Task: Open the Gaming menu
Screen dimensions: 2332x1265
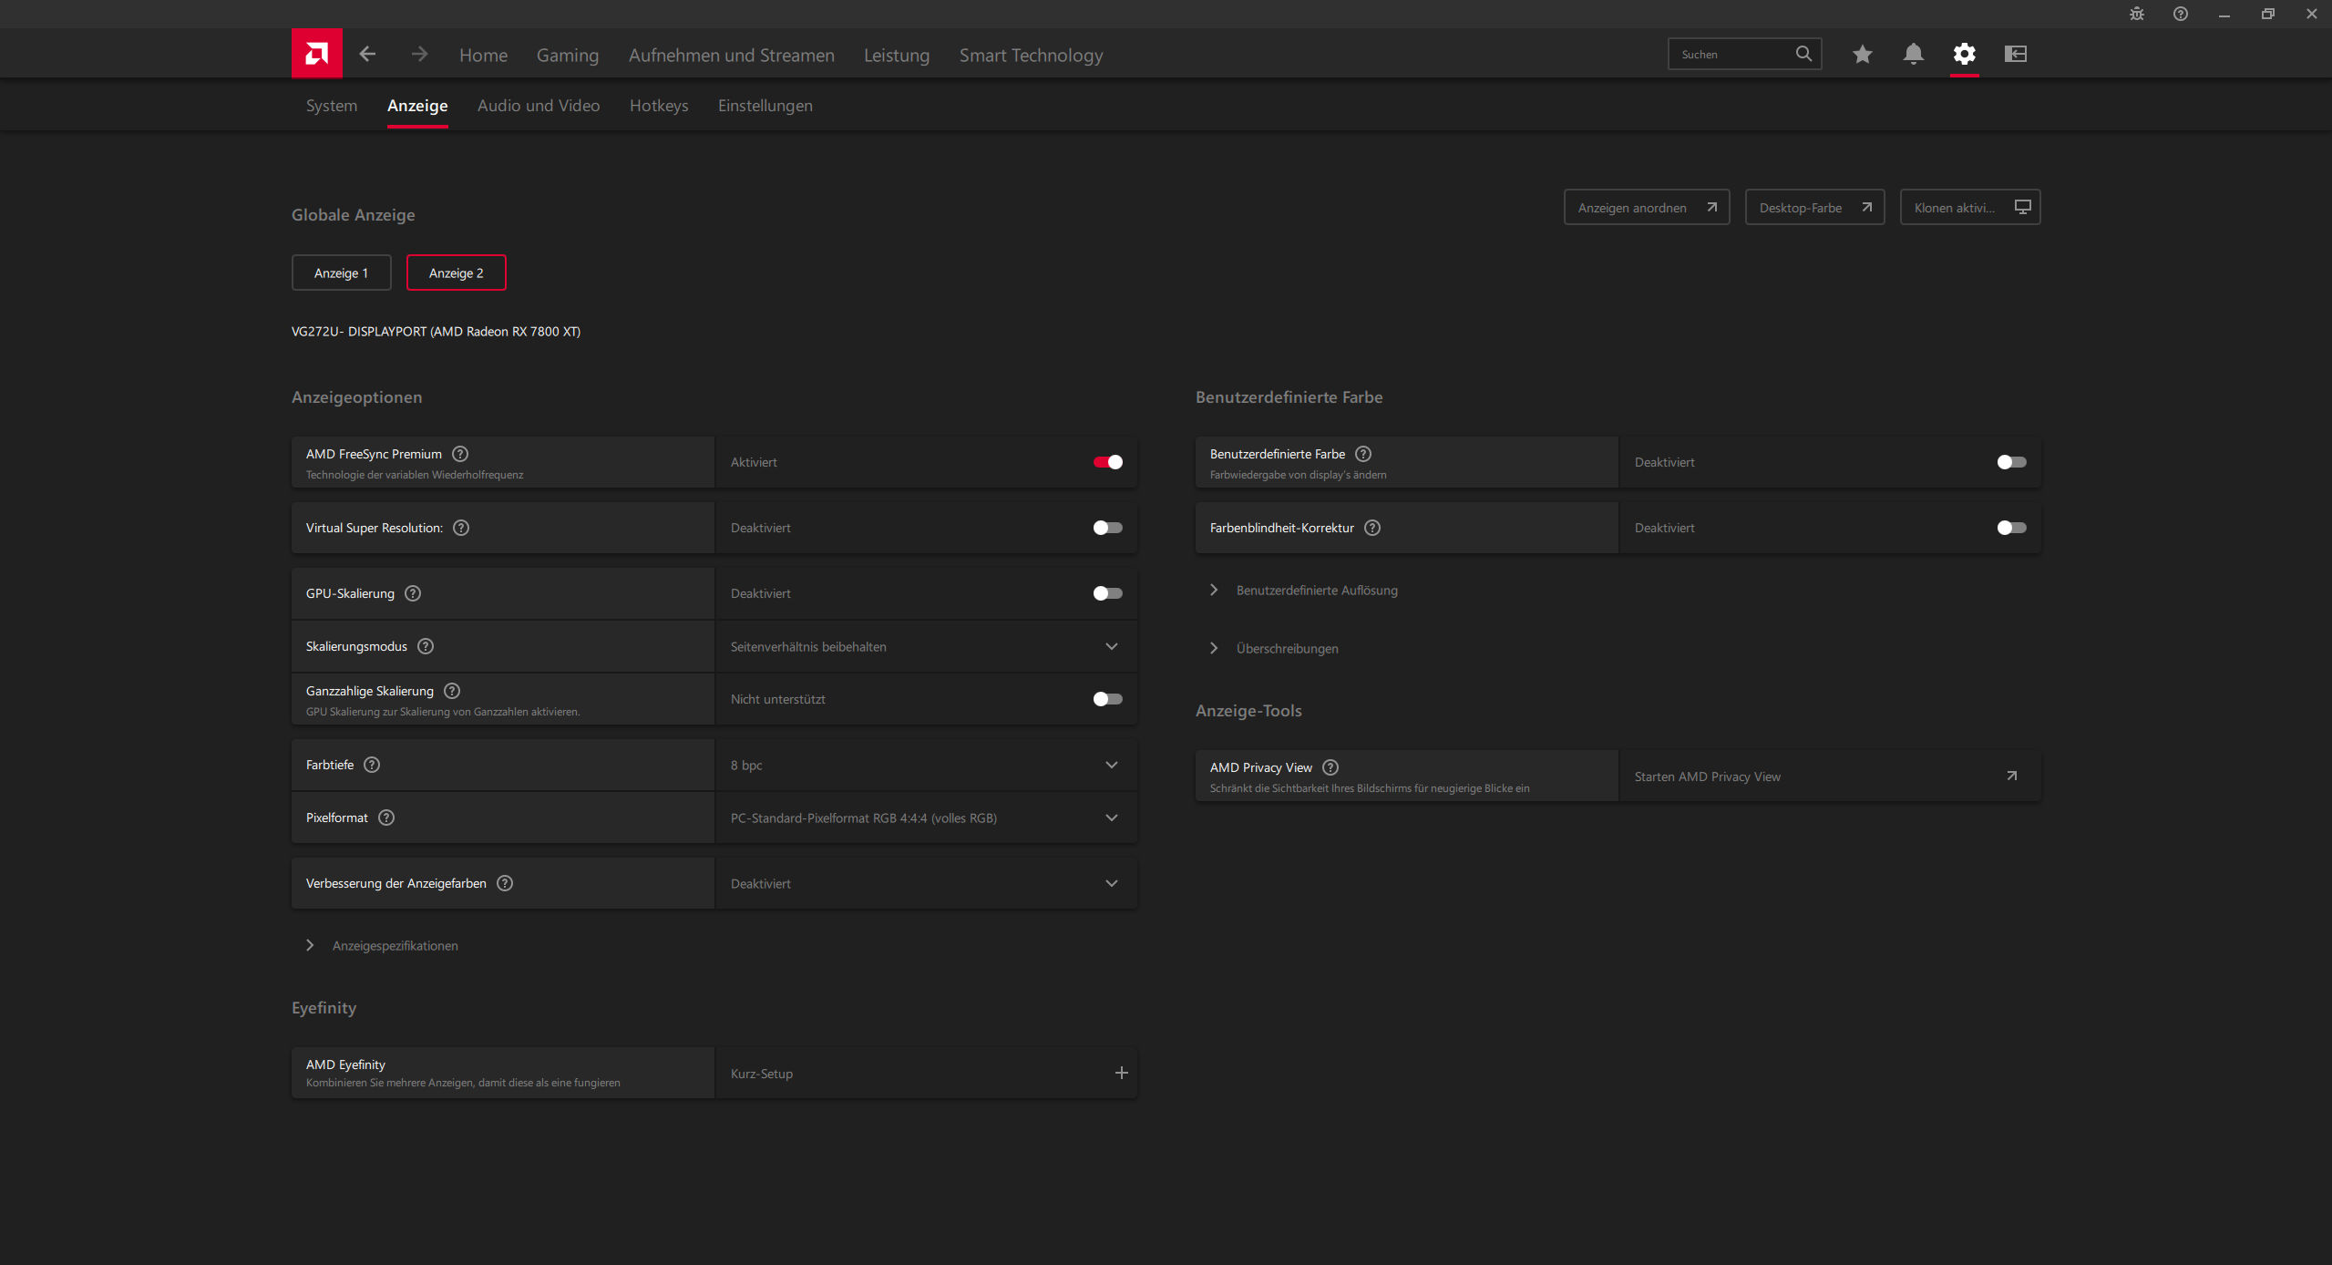Action: tap(567, 56)
